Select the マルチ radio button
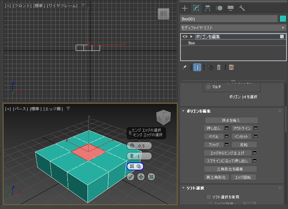Screen dimensions: 288x209 [208, 87]
